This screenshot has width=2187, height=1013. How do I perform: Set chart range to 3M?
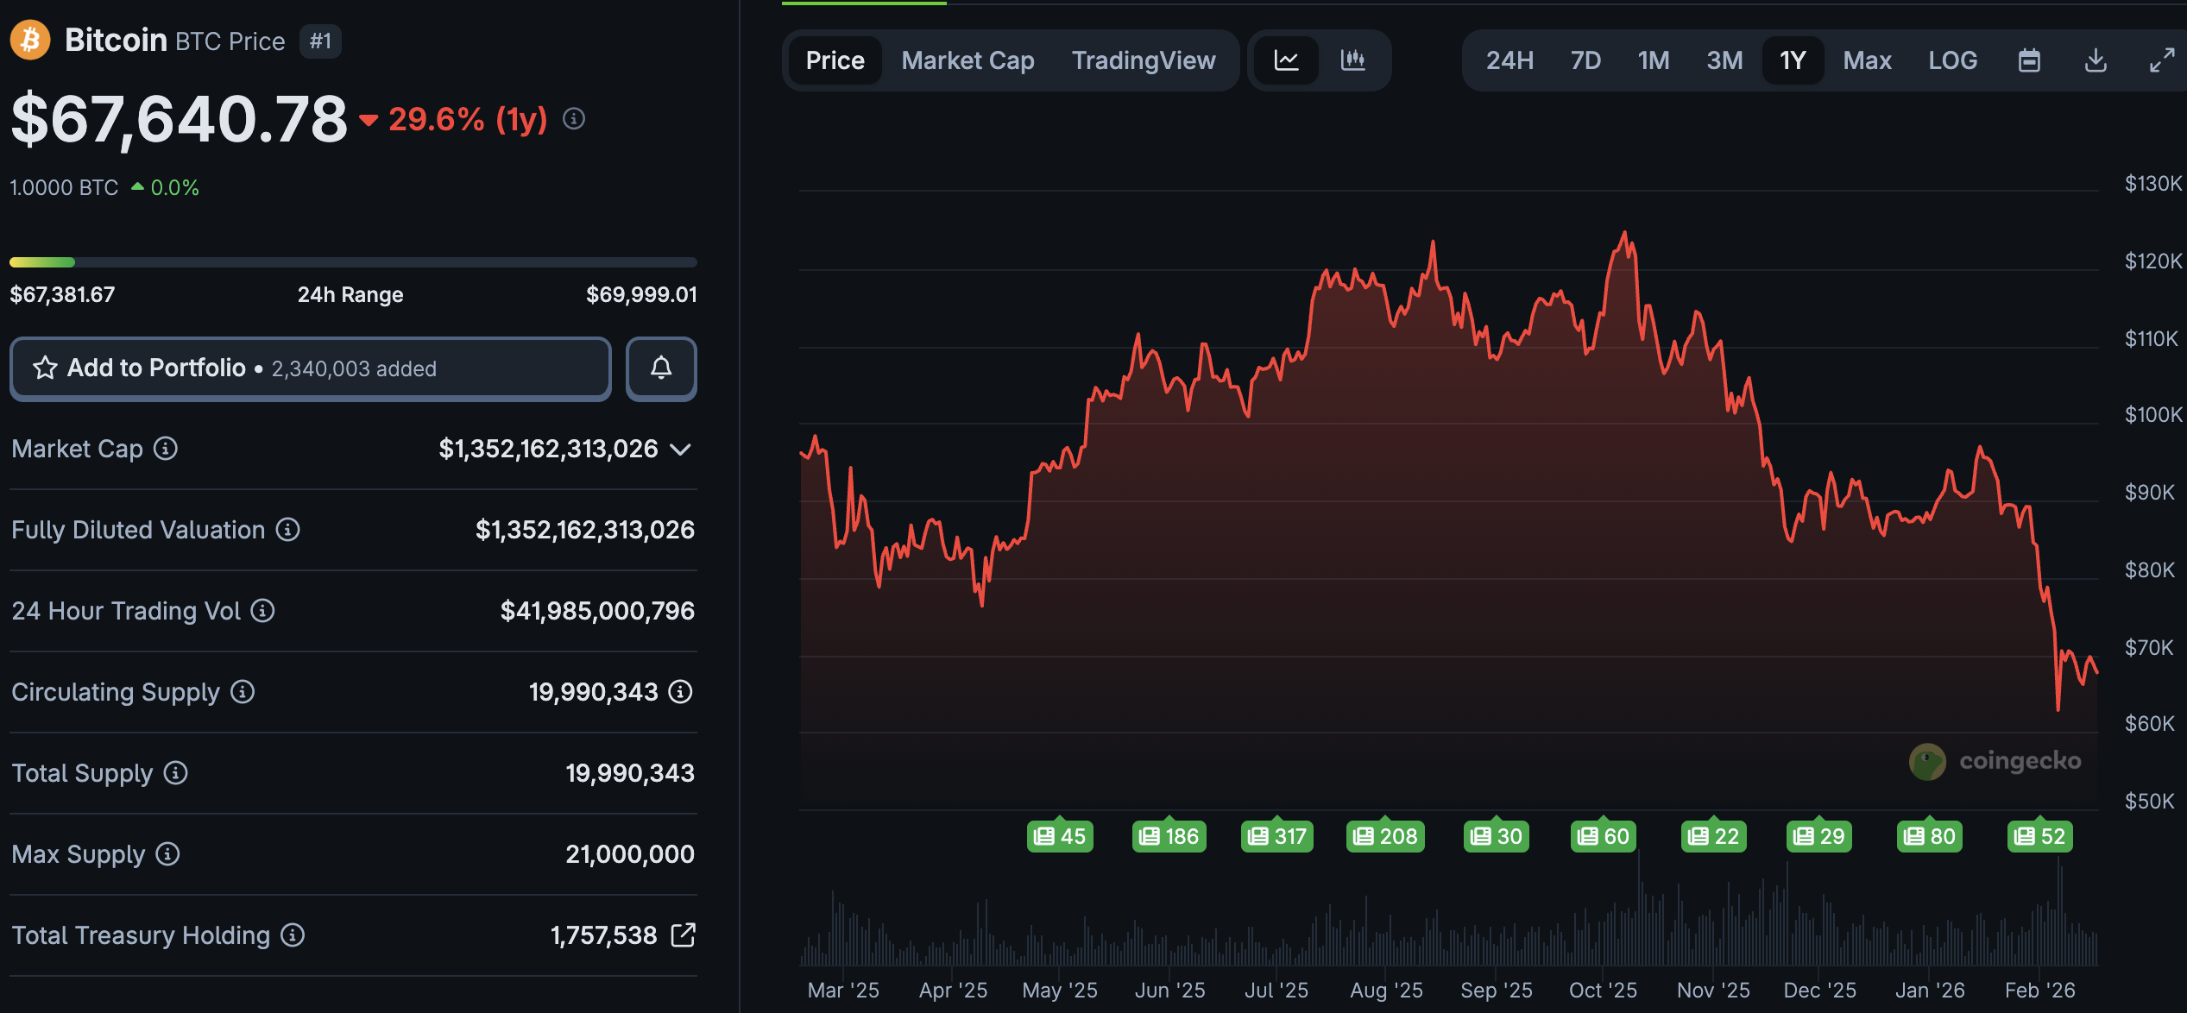pyautogui.click(x=1724, y=60)
